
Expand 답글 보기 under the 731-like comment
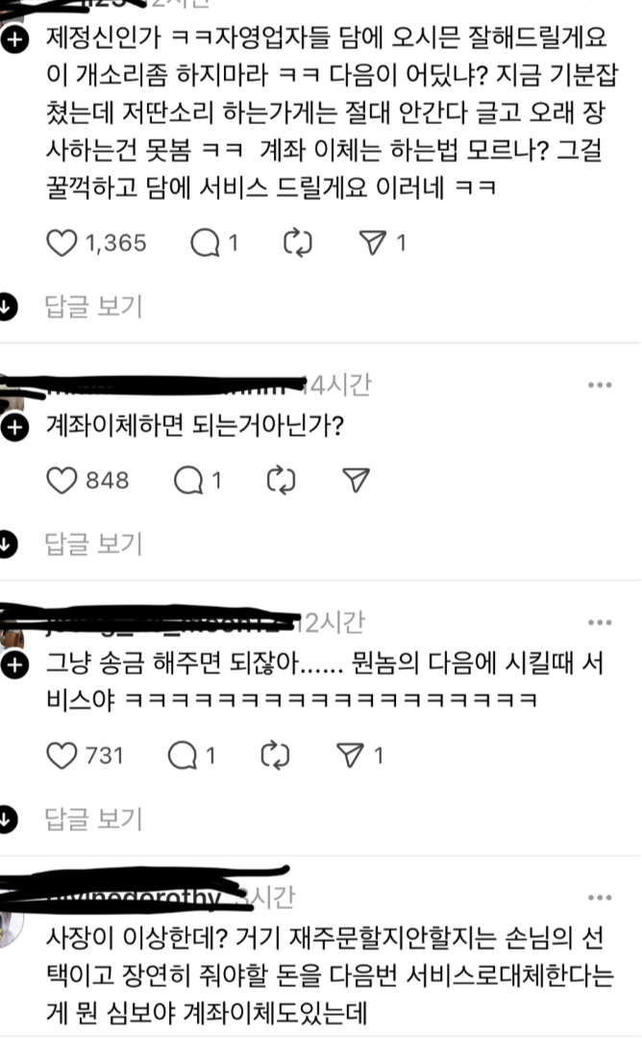click(93, 820)
